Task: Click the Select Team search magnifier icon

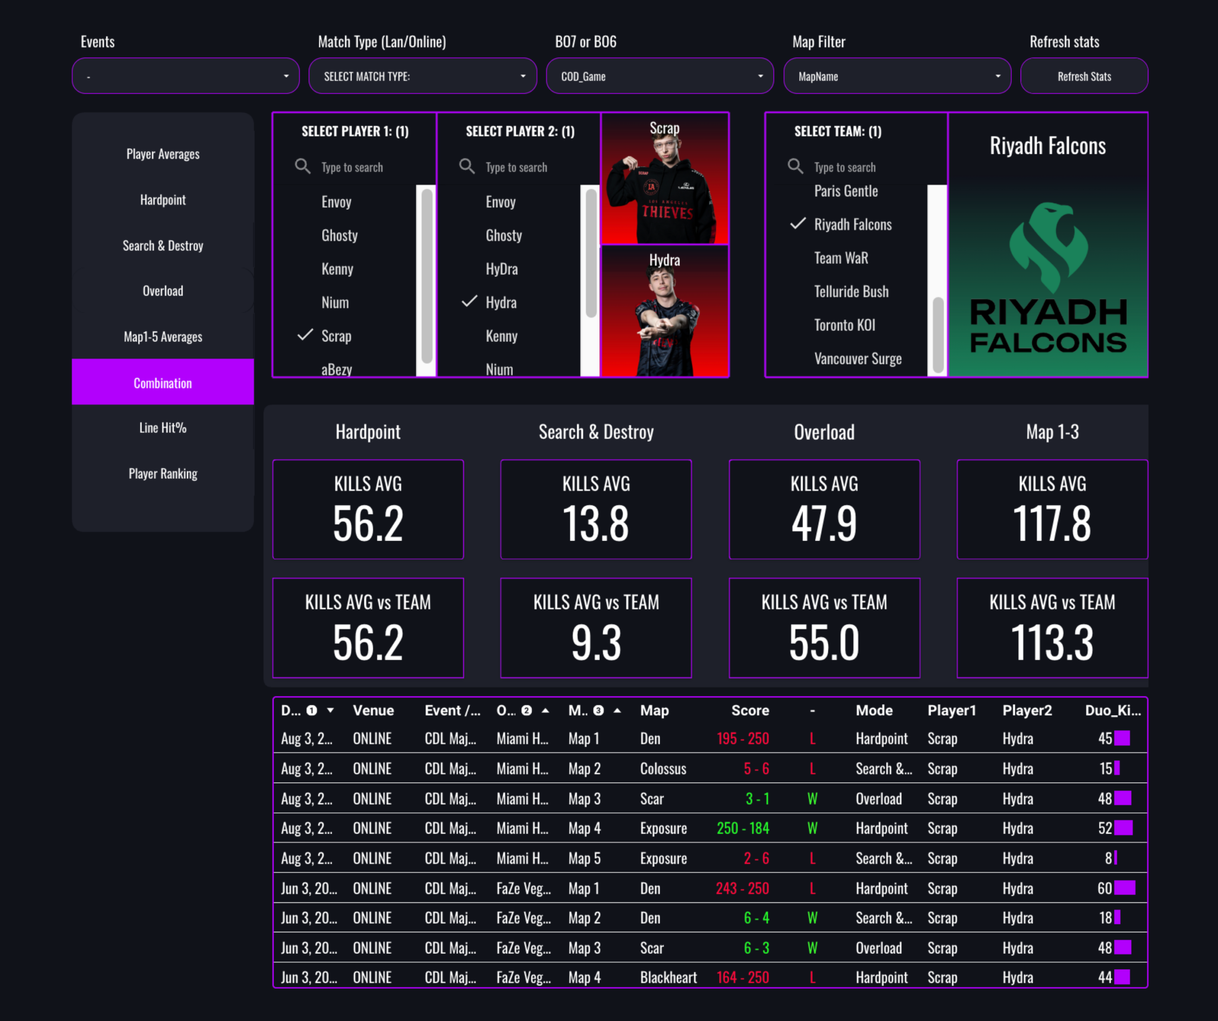Action: (x=795, y=167)
